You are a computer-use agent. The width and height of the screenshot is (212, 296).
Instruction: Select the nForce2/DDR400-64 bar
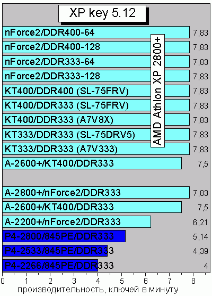click(96, 32)
